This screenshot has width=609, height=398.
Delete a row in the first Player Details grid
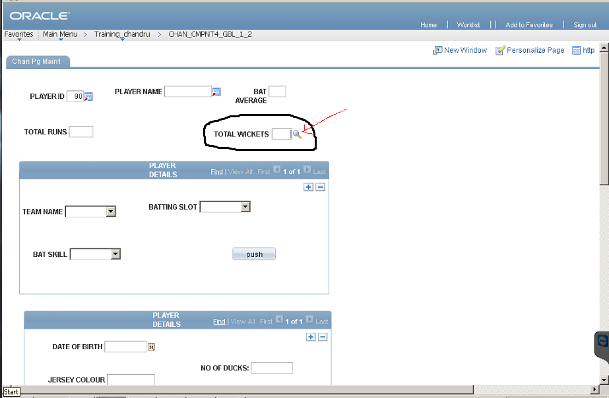click(x=320, y=187)
